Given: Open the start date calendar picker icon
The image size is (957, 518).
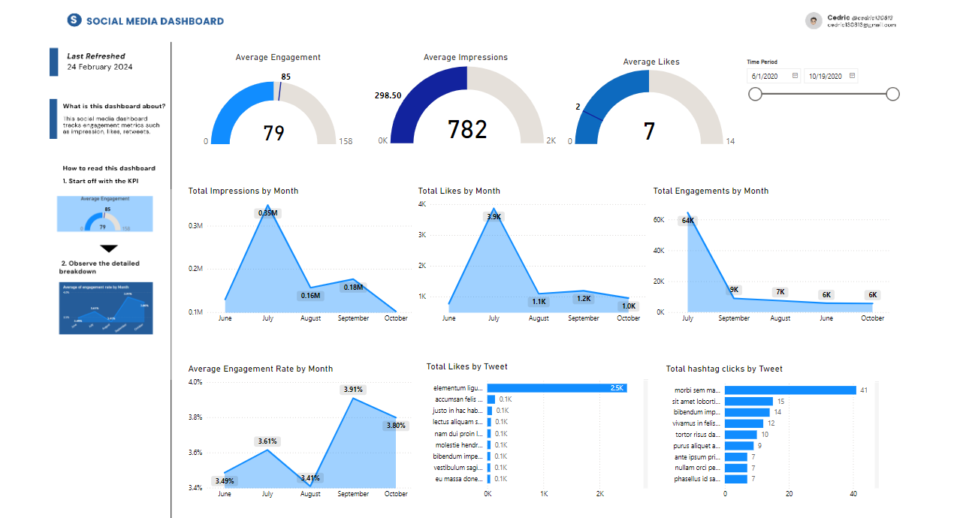Looking at the screenshot, I should click(795, 76).
